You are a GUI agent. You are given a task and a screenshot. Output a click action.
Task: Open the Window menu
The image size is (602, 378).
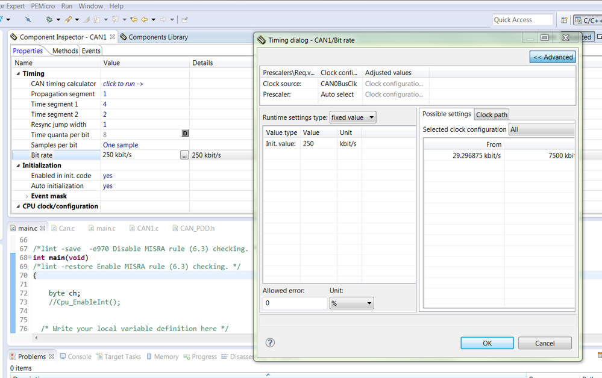tap(90, 6)
